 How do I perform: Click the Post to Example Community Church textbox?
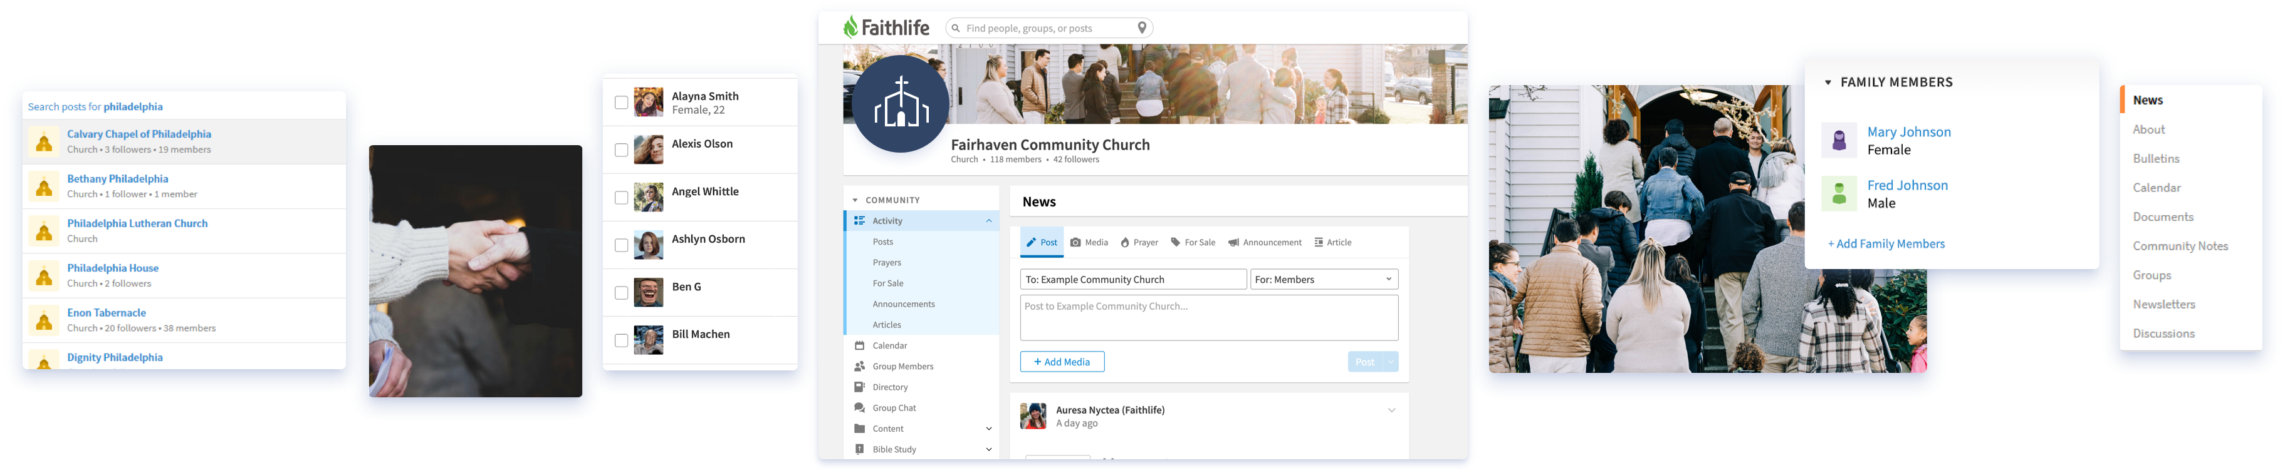tap(1208, 317)
